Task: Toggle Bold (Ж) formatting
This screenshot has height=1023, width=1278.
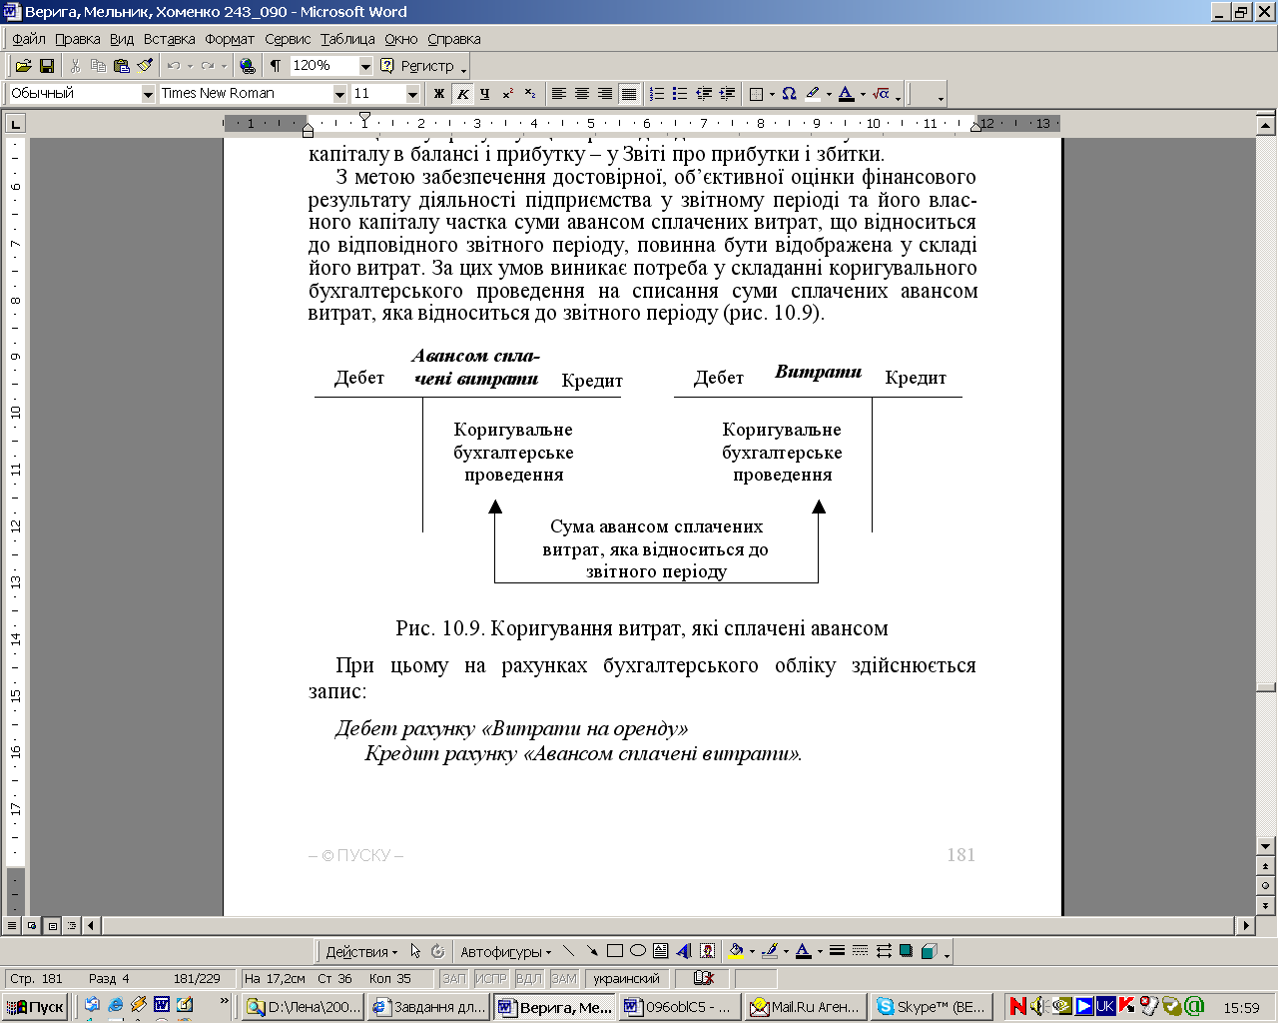Action: coord(439,94)
